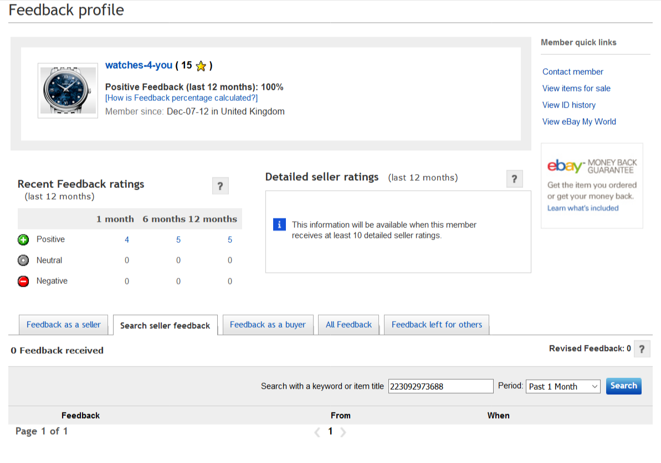The height and width of the screenshot is (463, 661).
Task: Click the grey Neutral feedback icon
Action: tap(23, 261)
